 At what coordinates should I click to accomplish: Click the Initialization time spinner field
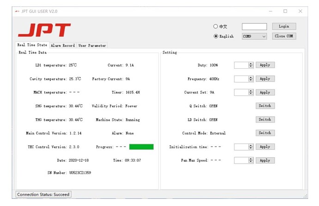click(x=244, y=147)
